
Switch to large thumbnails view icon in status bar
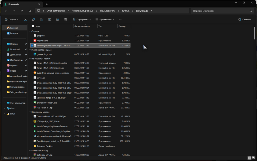click(x=253, y=158)
